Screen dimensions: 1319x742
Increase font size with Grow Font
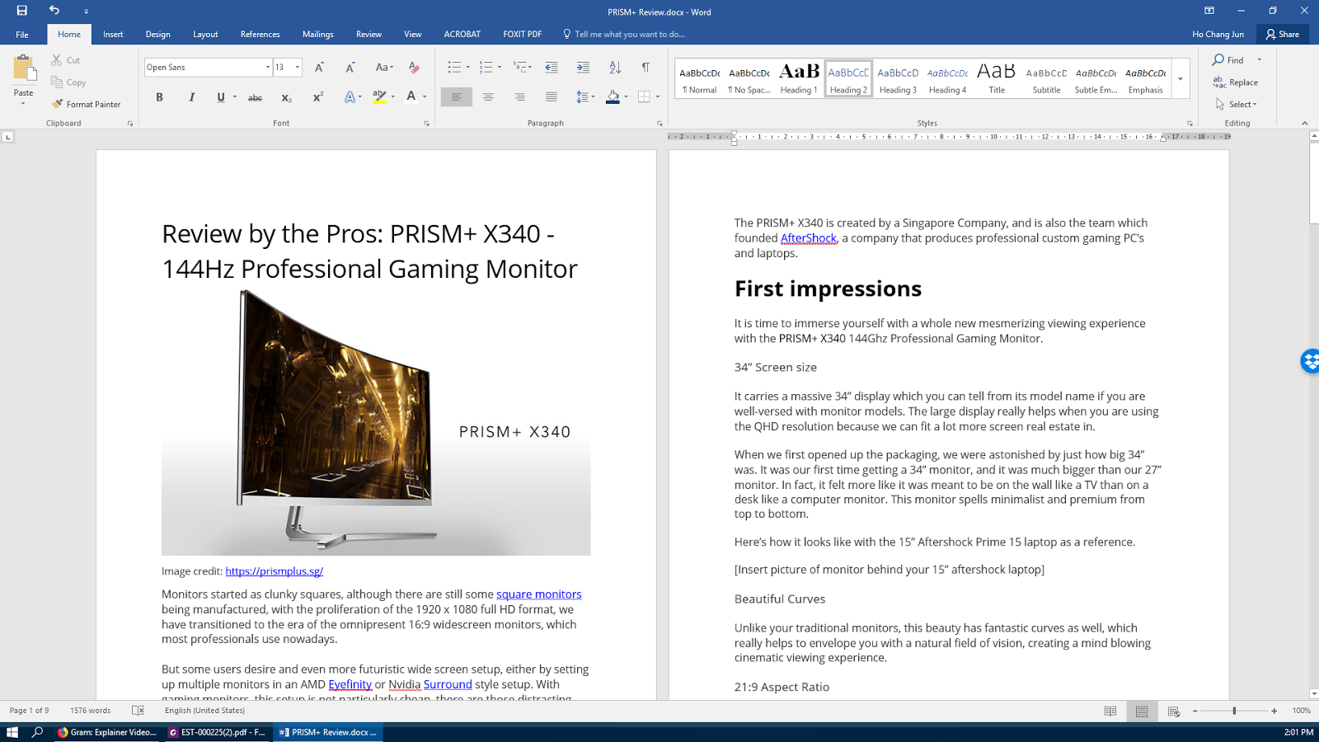point(319,68)
